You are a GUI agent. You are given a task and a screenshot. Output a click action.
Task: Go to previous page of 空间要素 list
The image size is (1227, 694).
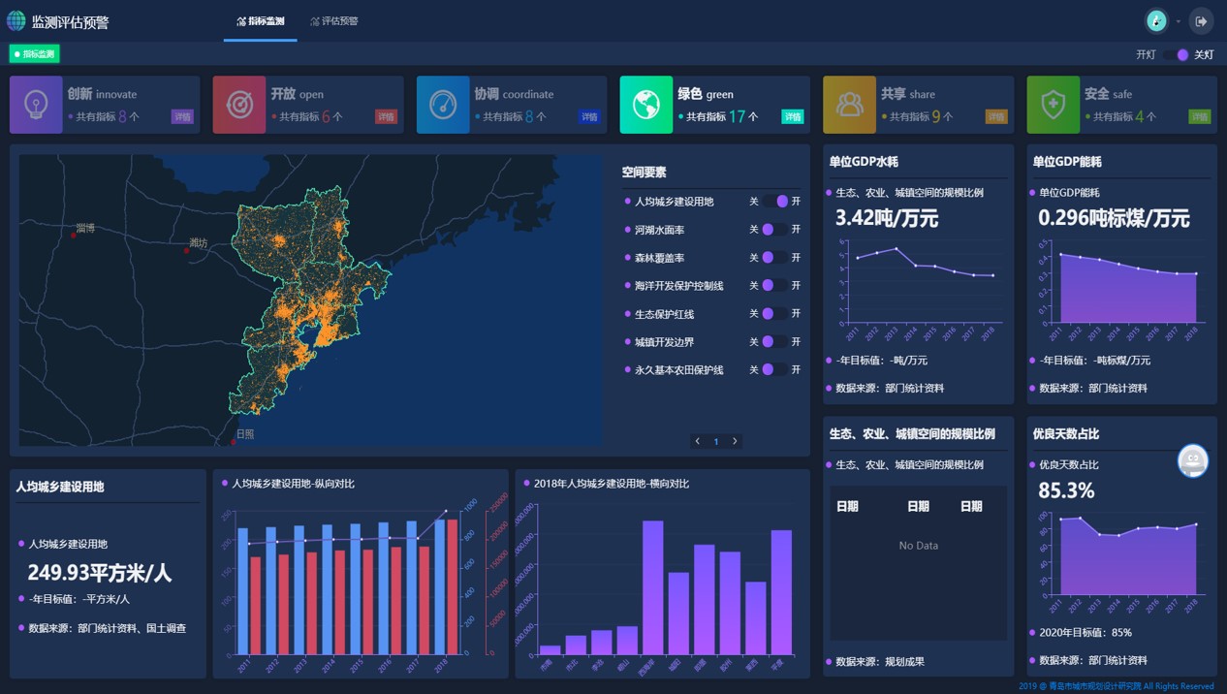(x=698, y=441)
